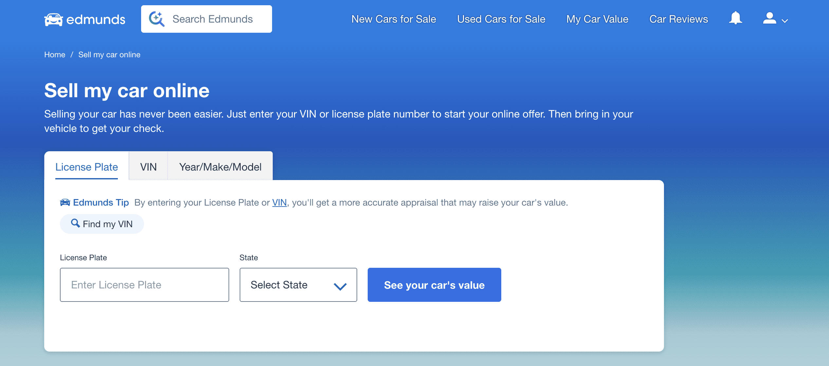Focus the Enter License Plate field
829x366 pixels.
144,285
